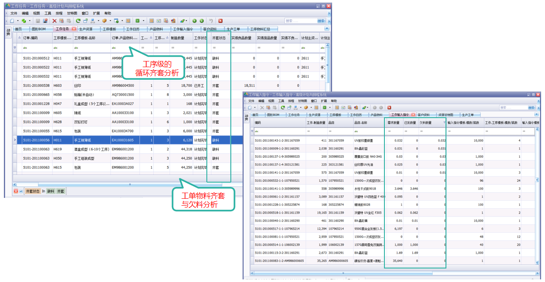This screenshot has height=282, width=545.
Task: Click red filter-clear X icon at bottom of 工作任务 window
Action: pos(16,191)
